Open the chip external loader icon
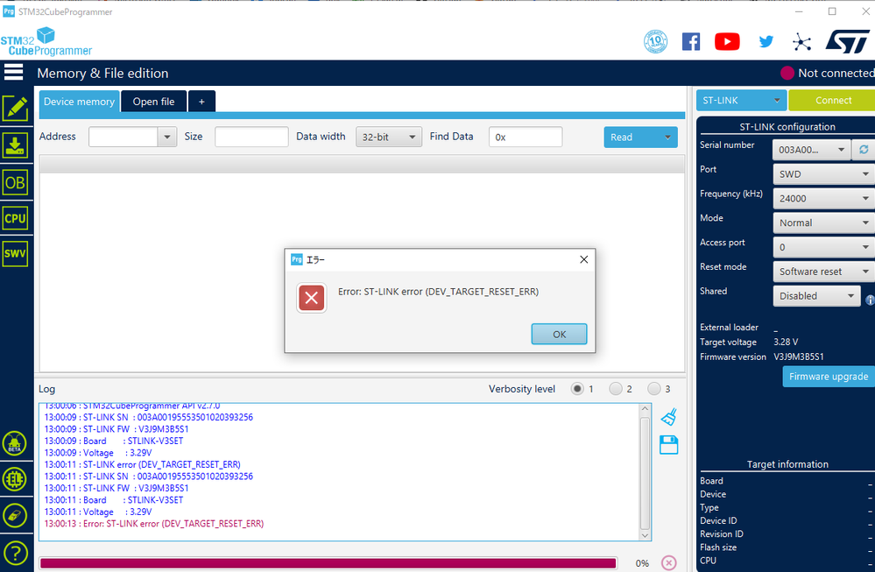 click(15, 479)
